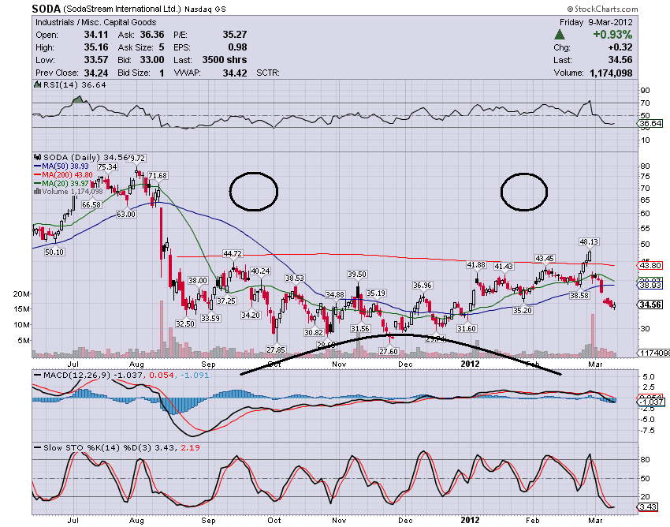
Task: Open the StockCharts.com copyright link
Action: click(x=602, y=9)
